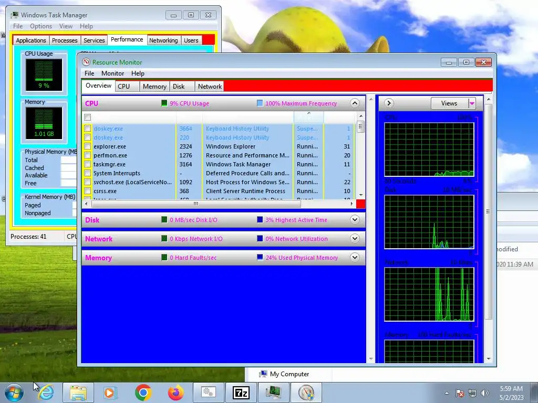Screen dimensions: 538x403
Task: Click process list vertical scroll down arrow
Action: (x=360, y=195)
